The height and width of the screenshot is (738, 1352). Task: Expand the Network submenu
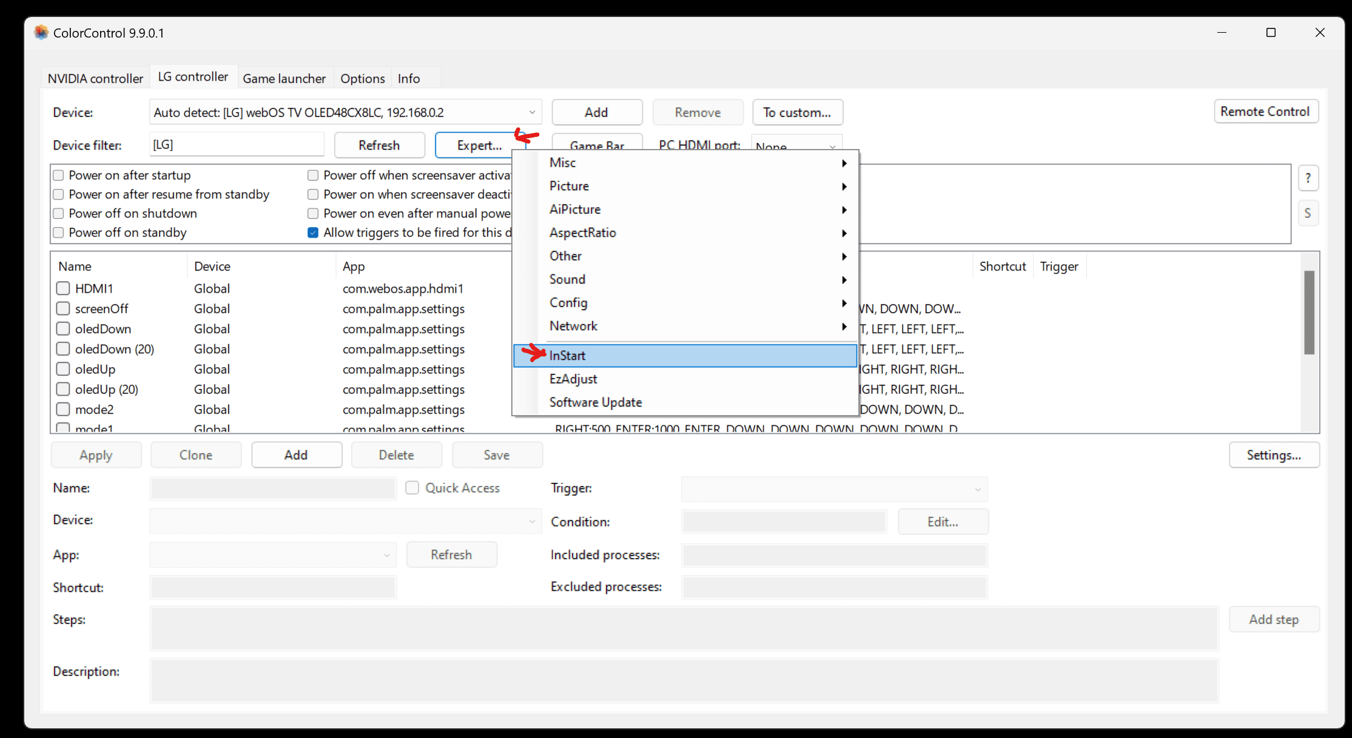pos(685,326)
